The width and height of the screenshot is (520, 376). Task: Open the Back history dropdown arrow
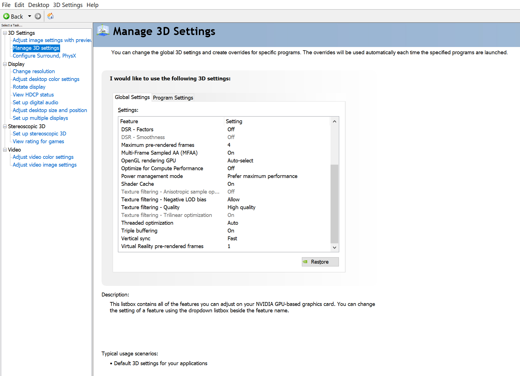click(29, 16)
